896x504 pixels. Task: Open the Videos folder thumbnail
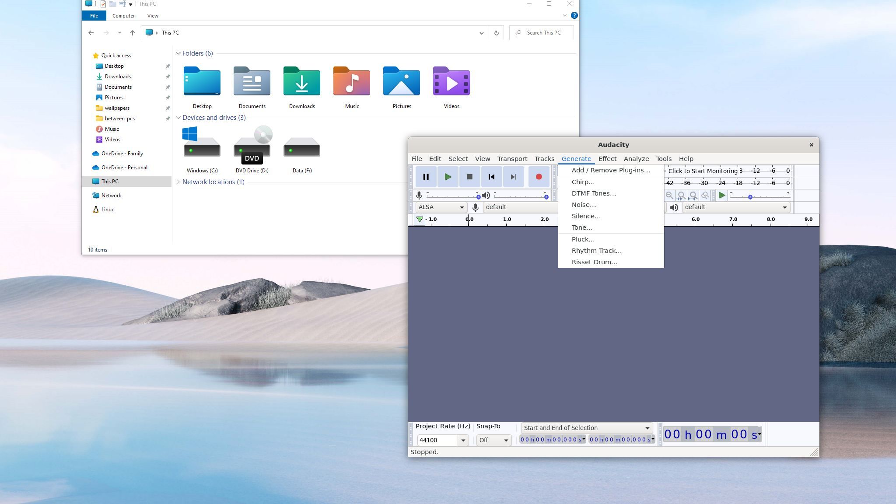pos(451,81)
